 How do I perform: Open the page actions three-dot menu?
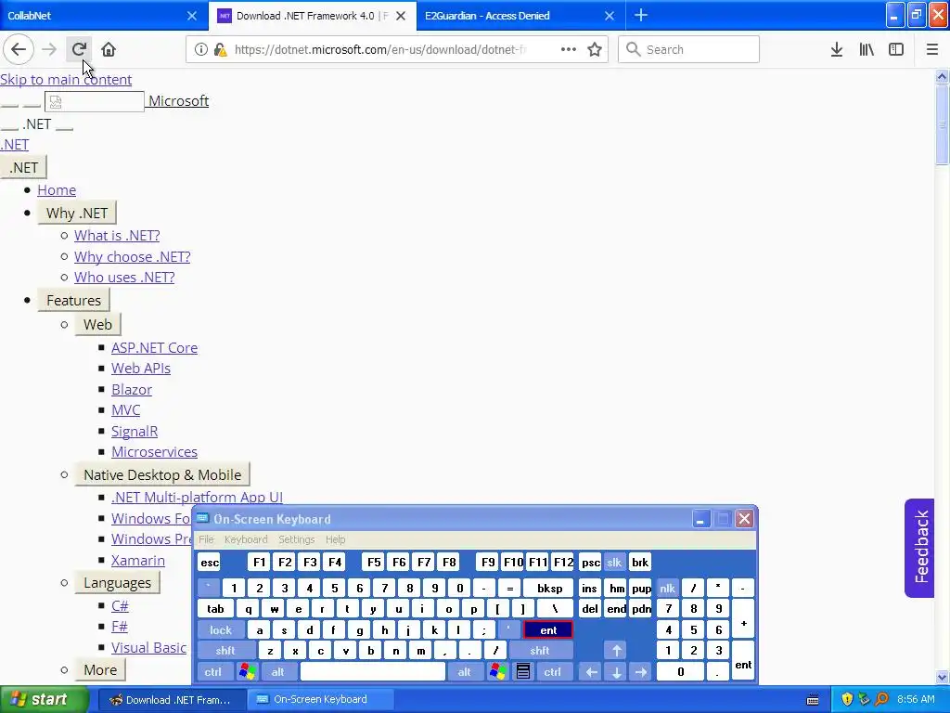tap(569, 49)
